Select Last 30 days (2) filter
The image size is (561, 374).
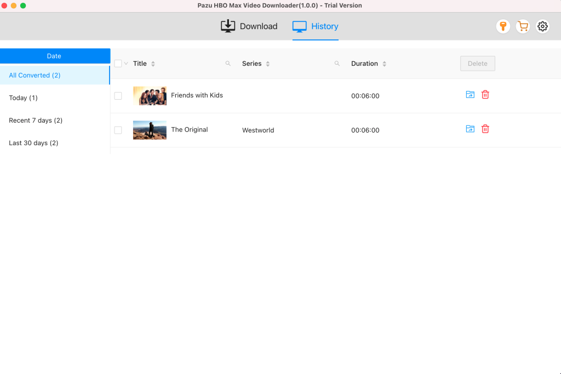point(55,143)
